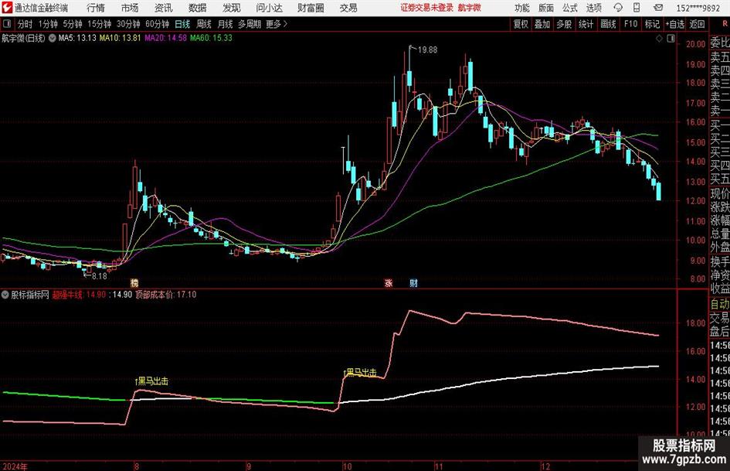The width and height of the screenshot is (730, 471).
Task: Click the mobile phone icon
Action: click(x=637, y=8)
